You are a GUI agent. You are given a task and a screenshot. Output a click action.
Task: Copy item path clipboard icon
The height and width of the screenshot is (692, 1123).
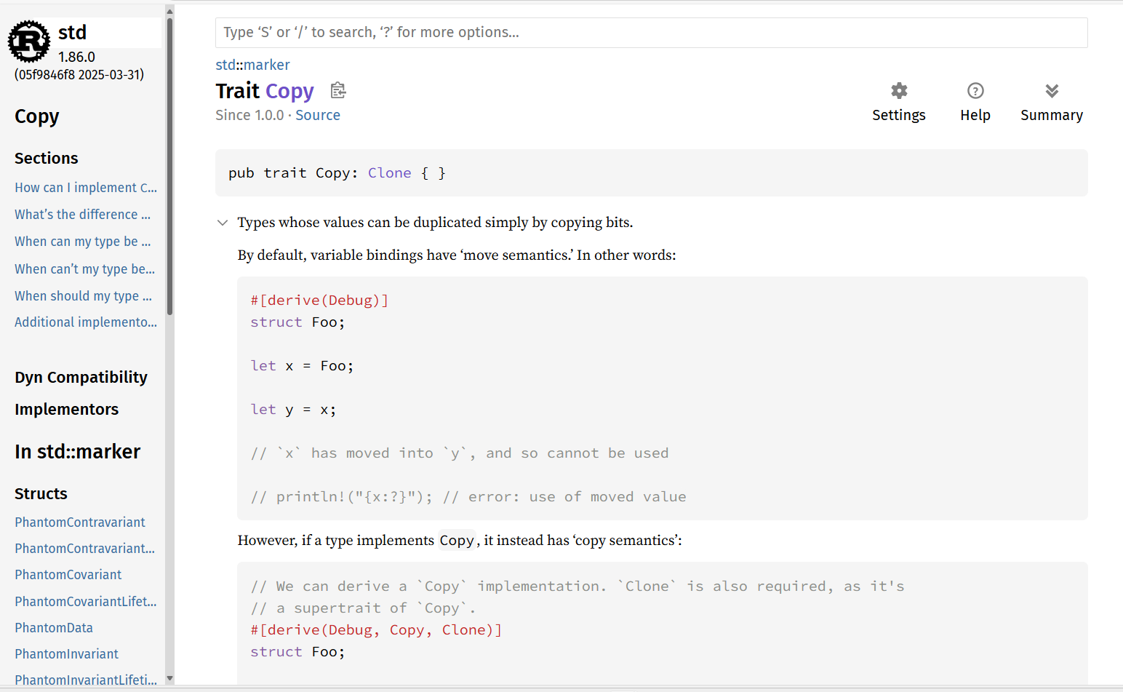[x=337, y=90]
